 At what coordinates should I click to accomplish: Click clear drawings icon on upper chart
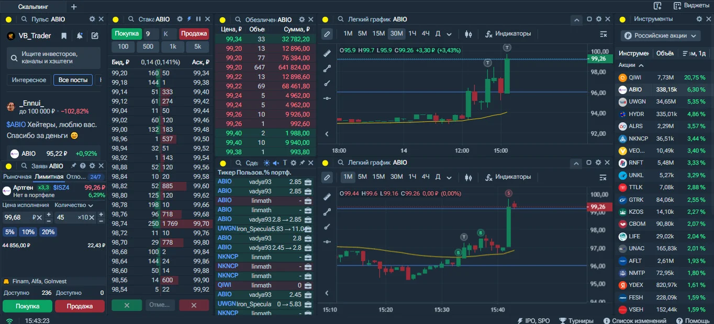[603, 34]
